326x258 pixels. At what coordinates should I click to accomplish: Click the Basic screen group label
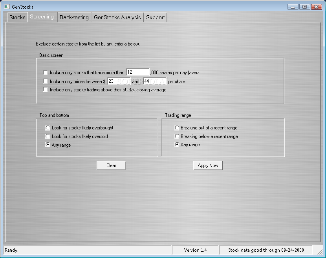[51, 55]
